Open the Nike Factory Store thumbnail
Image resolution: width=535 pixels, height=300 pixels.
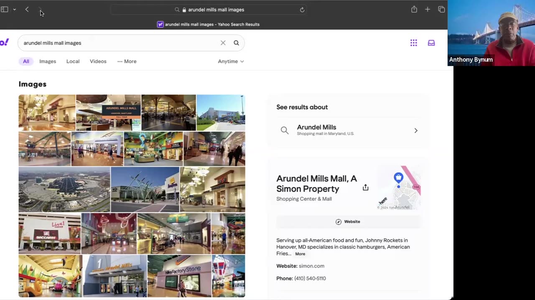[179, 276]
